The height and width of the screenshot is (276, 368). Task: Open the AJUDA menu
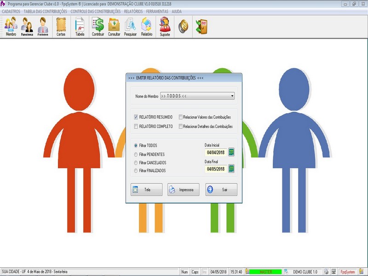pyautogui.click(x=177, y=11)
